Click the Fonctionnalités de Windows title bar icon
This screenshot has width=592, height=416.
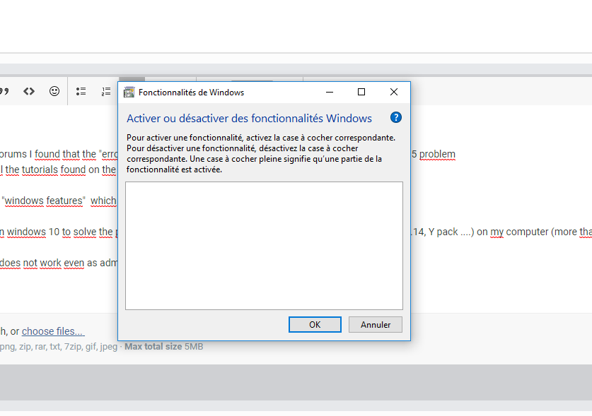[x=129, y=92]
